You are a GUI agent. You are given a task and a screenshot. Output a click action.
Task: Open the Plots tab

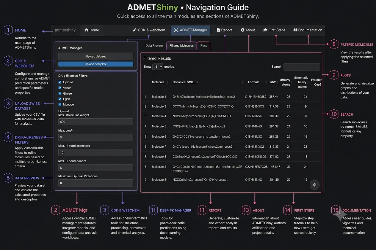click(x=204, y=46)
